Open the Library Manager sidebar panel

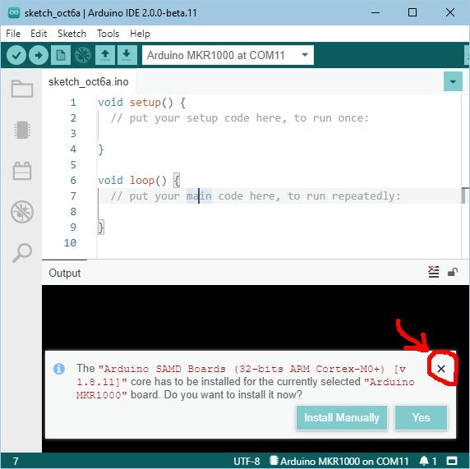(x=22, y=171)
